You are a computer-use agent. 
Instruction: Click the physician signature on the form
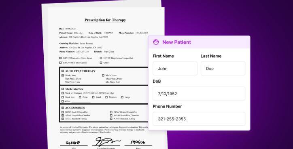click(106, 142)
